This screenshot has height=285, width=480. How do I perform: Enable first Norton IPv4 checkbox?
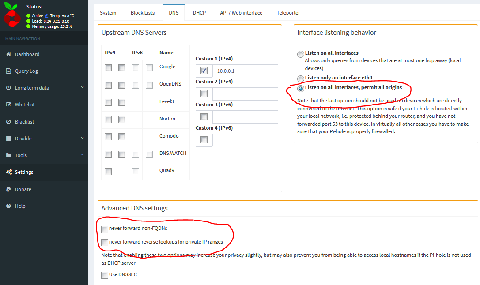click(108, 119)
